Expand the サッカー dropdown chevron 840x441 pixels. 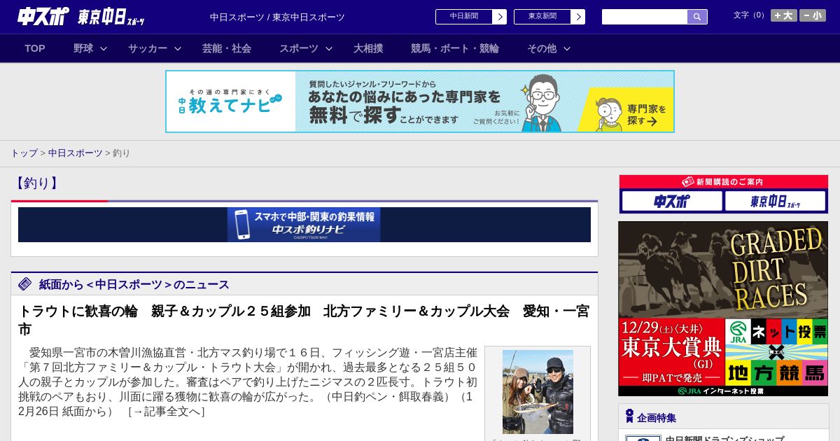coord(178,48)
